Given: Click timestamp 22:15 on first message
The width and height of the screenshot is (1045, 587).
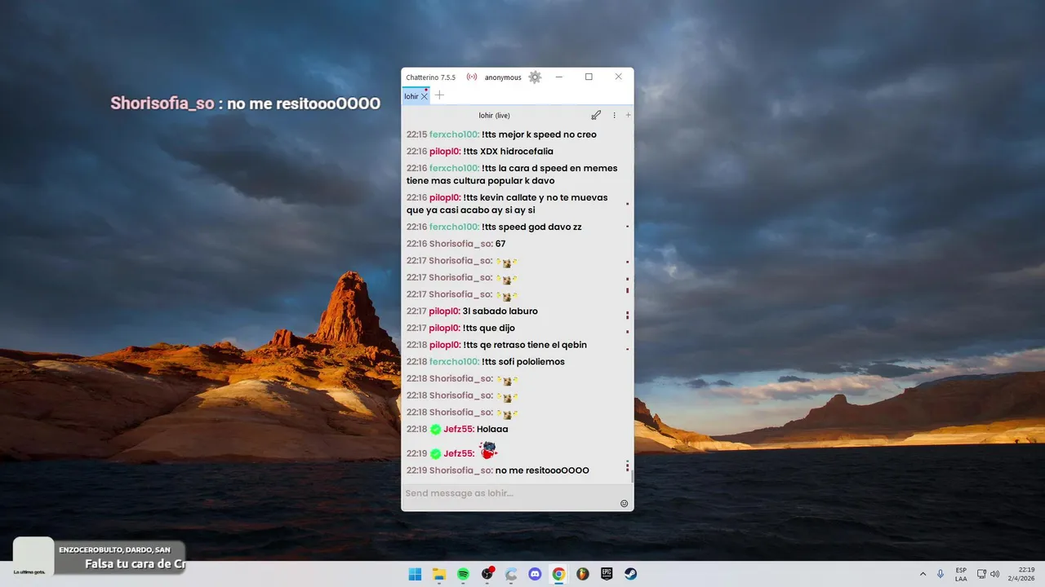Looking at the screenshot, I should 416,135.
